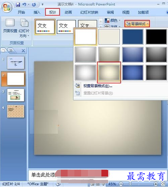This screenshot has width=168, height=187.
Task: Switch to the 插入 ribbon tab
Action: click(37, 12)
